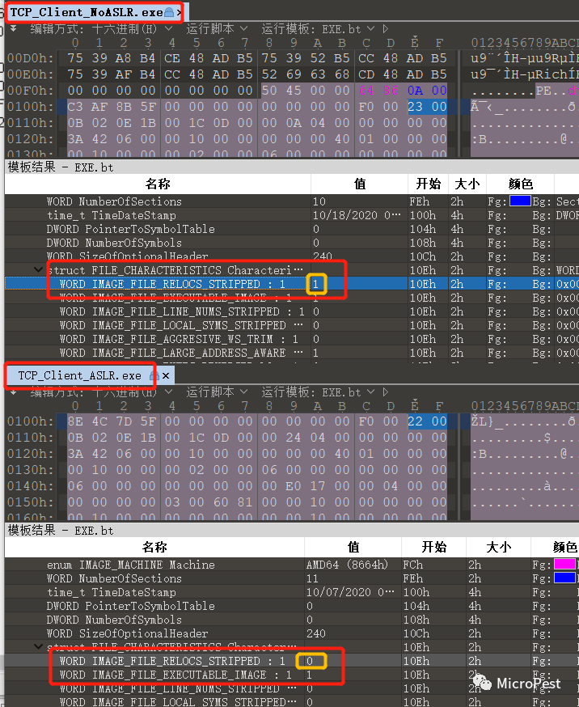Viewport: 579px width, 707px height.
Task: Run the EXE.bt template in the NoASLR pane
Action: point(386,29)
